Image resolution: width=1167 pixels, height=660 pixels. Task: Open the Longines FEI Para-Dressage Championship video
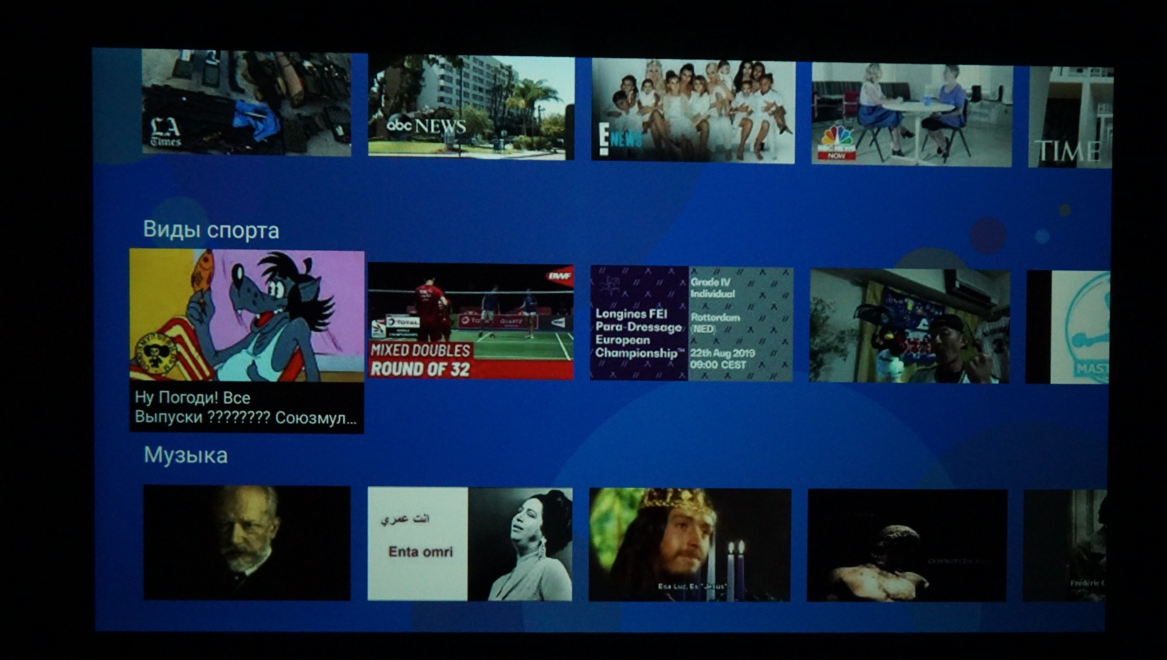[691, 323]
